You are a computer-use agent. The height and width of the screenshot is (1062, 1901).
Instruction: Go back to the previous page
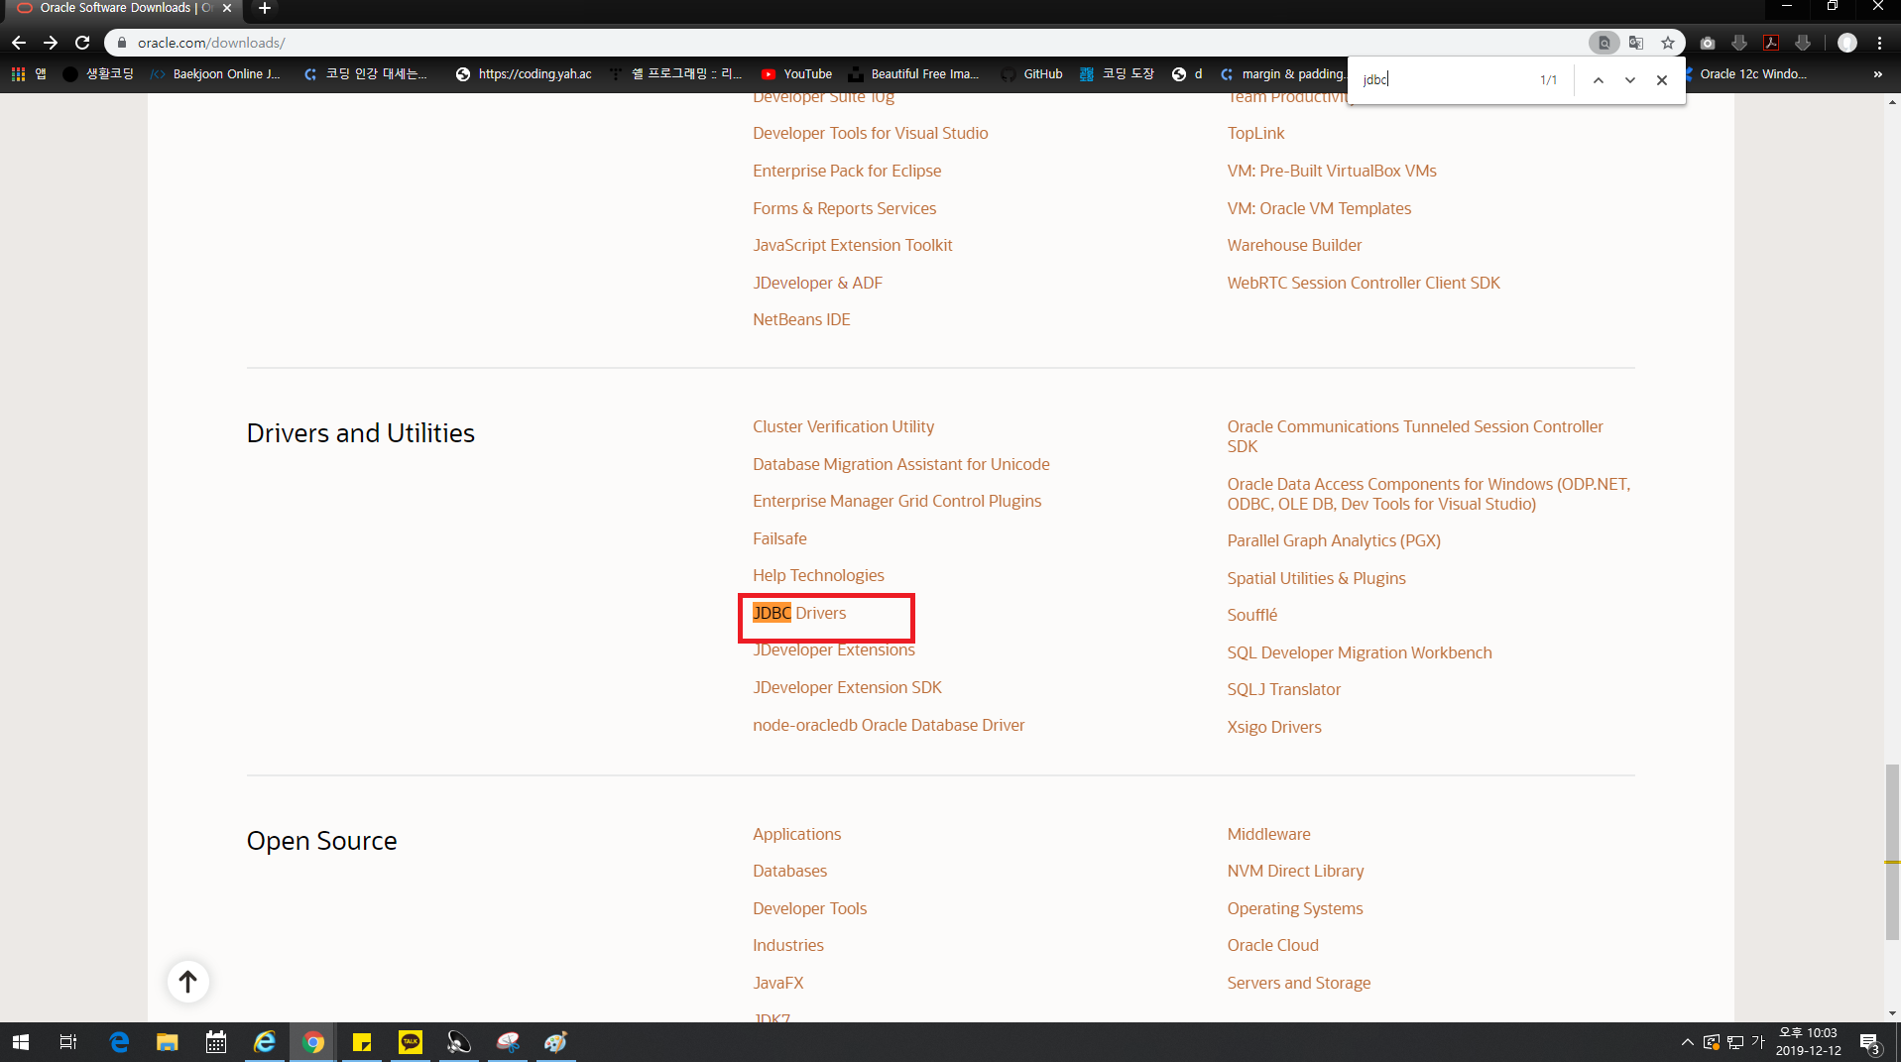pyautogui.click(x=19, y=43)
